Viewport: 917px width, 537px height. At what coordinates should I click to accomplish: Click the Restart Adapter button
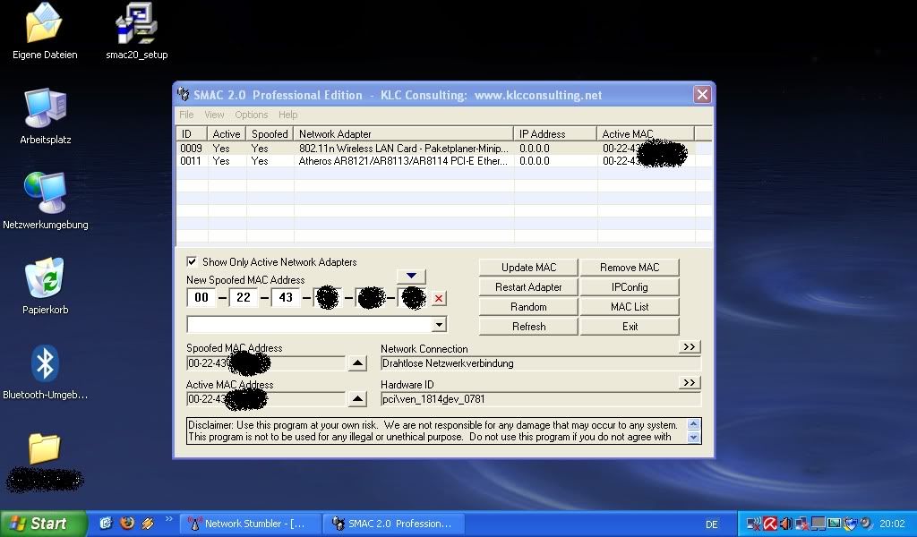coord(528,287)
